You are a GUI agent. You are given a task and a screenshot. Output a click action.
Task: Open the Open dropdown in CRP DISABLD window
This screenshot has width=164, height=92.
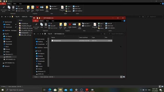point(101,24)
